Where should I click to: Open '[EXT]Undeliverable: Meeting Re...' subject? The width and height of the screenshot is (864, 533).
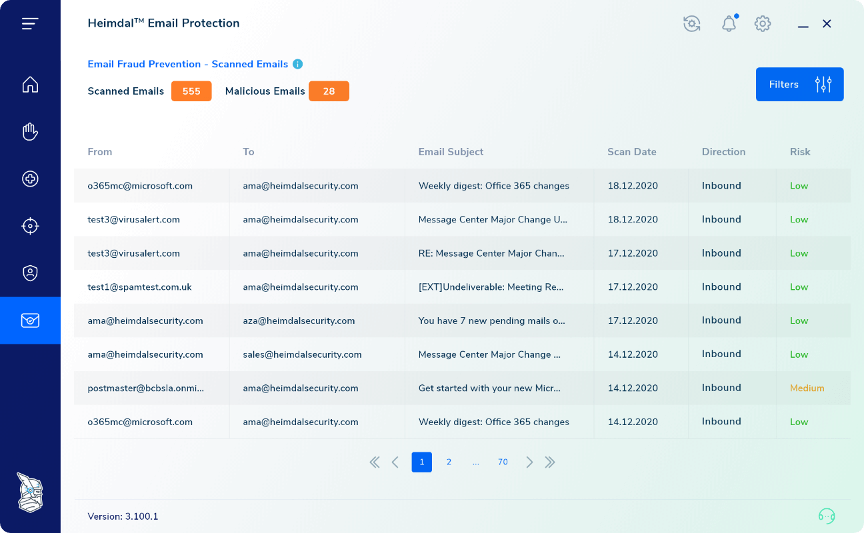point(491,287)
